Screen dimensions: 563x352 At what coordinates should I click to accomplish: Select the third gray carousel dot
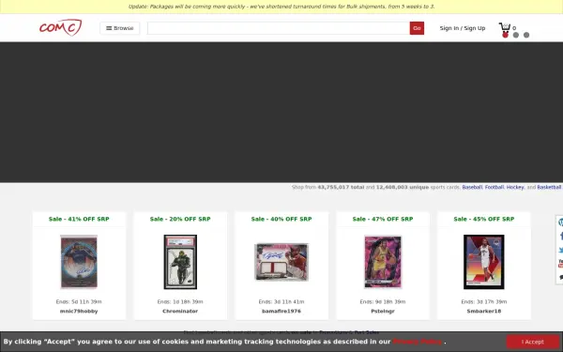tap(526, 35)
